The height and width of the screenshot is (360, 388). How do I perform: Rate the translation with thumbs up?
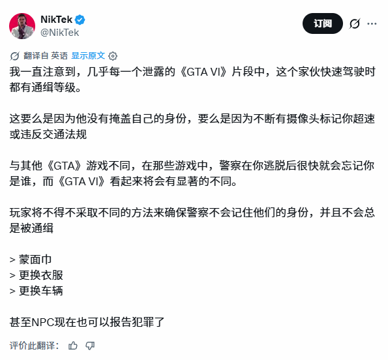coord(73,346)
